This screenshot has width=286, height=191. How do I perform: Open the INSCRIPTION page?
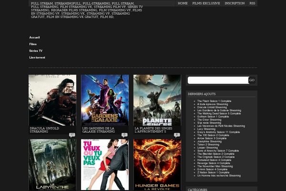[235, 3]
